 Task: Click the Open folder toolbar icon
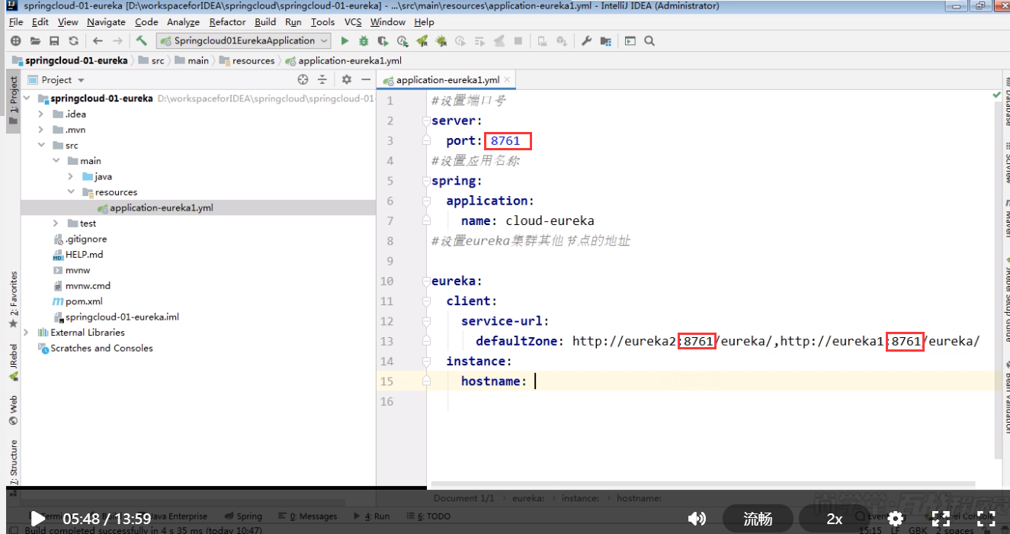point(35,41)
